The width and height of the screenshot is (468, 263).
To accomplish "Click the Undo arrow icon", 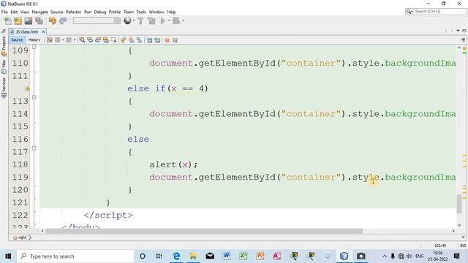I will 53,21.
